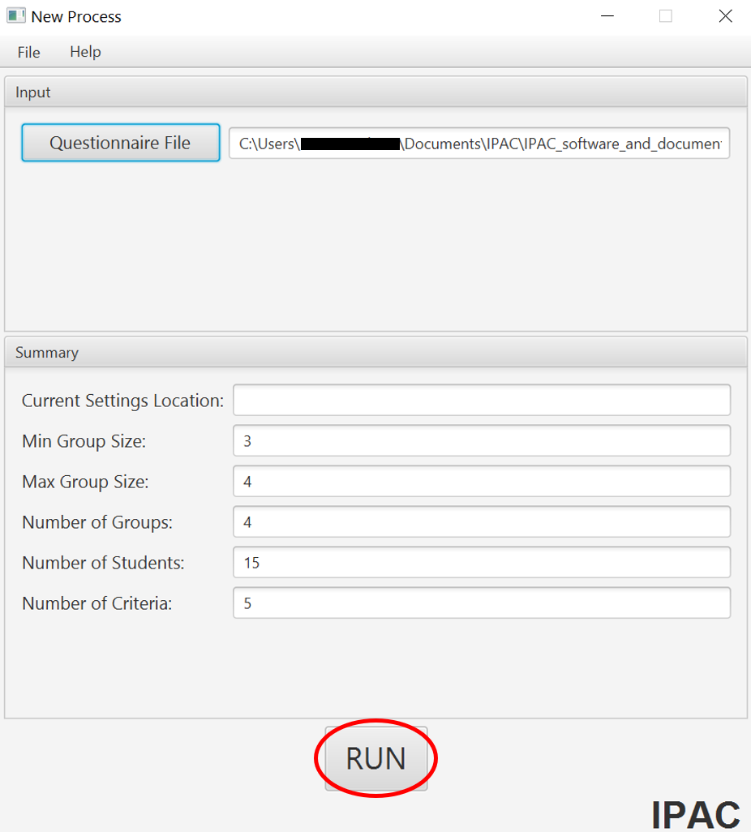Select the Number of Criteria field
The height and width of the screenshot is (832, 751).
(x=481, y=603)
